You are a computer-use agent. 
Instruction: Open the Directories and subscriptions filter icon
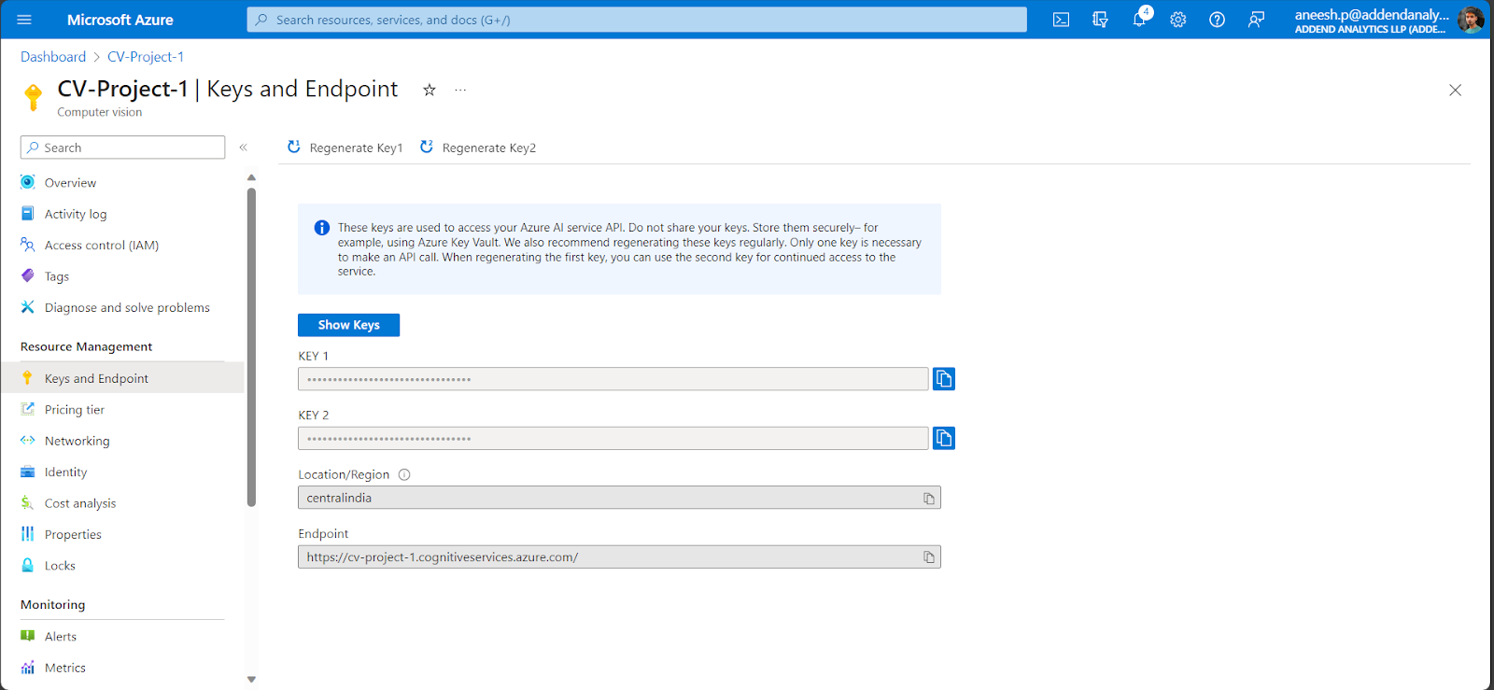1100,20
